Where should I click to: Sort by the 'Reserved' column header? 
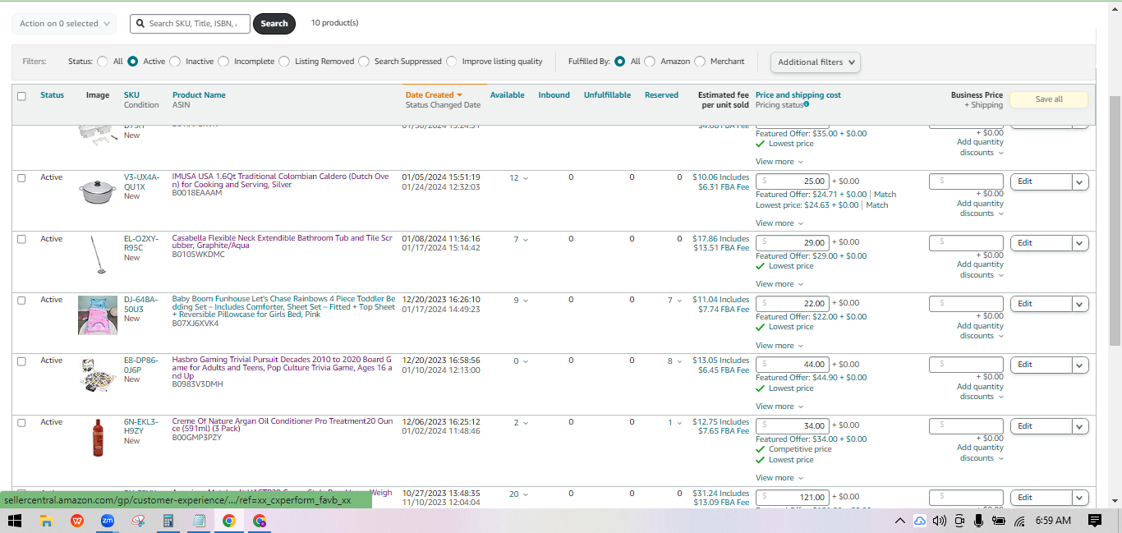pyautogui.click(x=662, y=95)
